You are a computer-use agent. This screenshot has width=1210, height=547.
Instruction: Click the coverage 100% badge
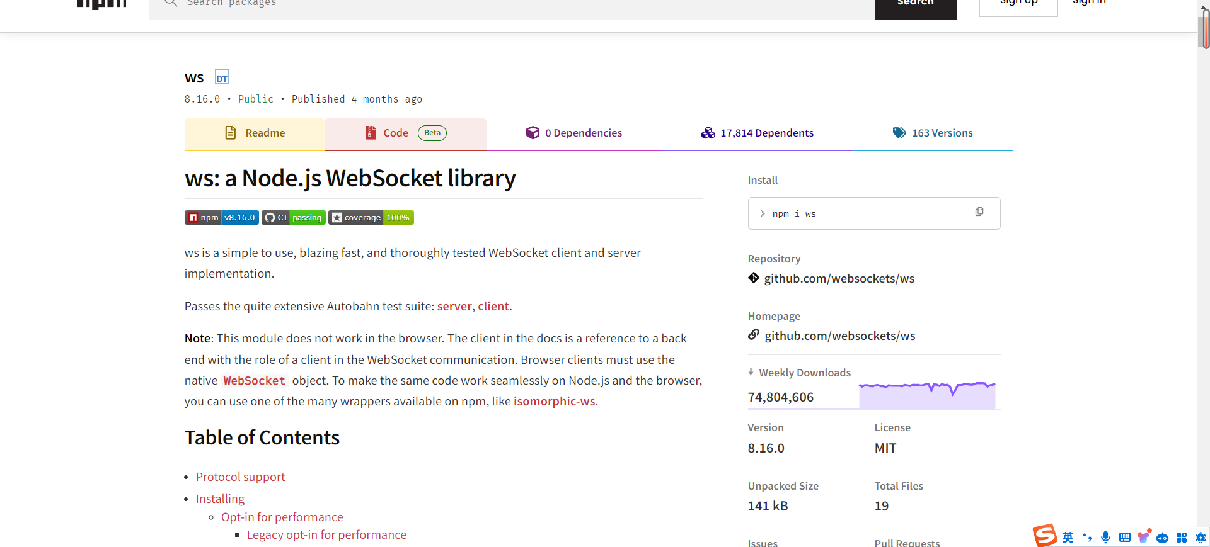click(371, 218)
